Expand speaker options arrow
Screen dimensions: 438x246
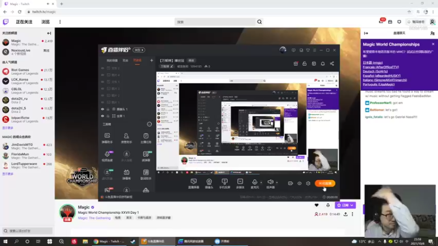(x=277, y=182)
